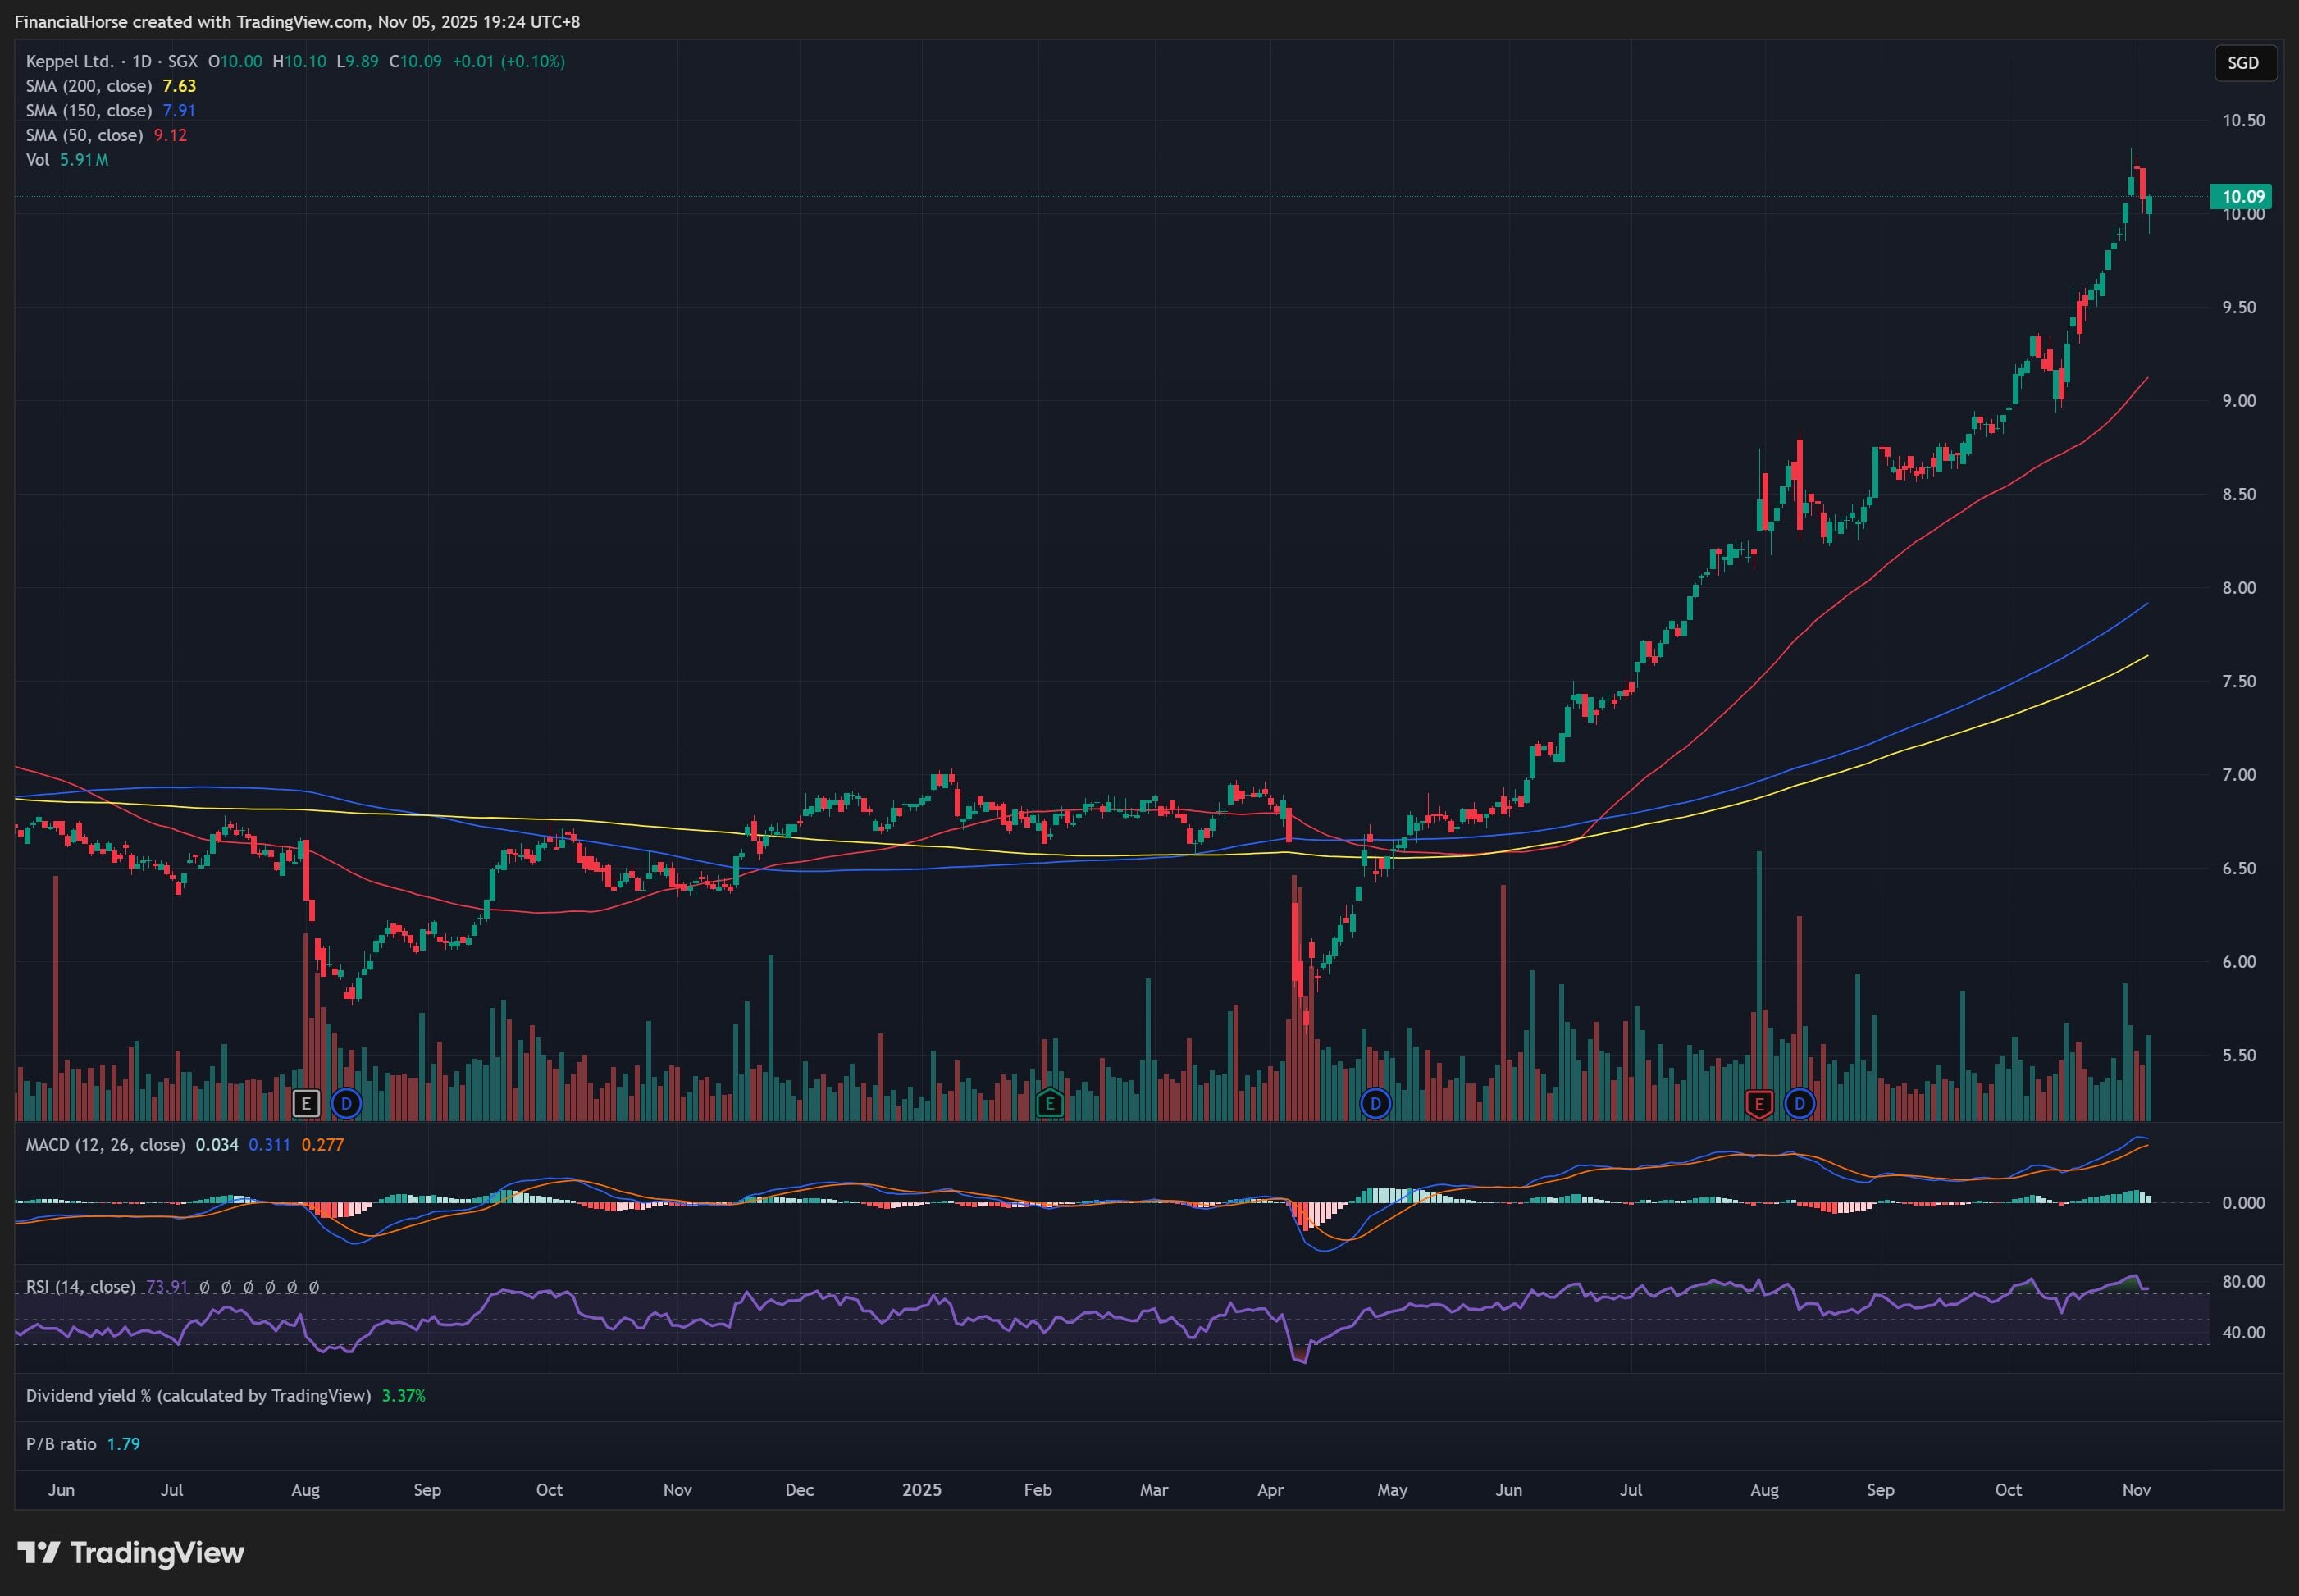Click the MACD line value 0.311

pyautogui.click(x=269, y=1144)
